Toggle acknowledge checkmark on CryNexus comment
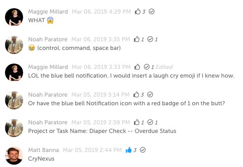Image resolution: width=243 pixels, height=167 pixels. point(143,150)
